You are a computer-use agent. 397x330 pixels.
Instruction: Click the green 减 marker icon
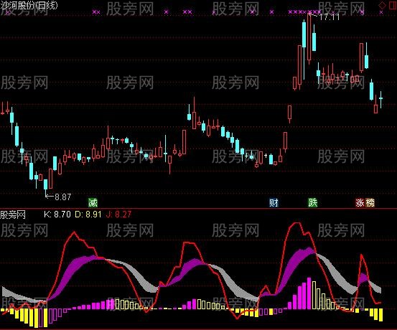pyautogui.click(x=93, y=202)
